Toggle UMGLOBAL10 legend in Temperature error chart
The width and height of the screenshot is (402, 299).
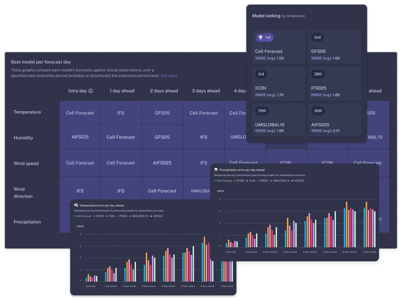point(139,216)
